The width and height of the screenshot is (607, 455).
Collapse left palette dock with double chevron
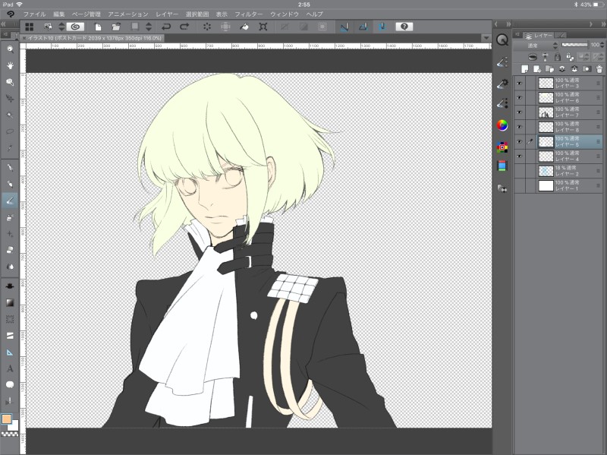[x=3, y=24]
